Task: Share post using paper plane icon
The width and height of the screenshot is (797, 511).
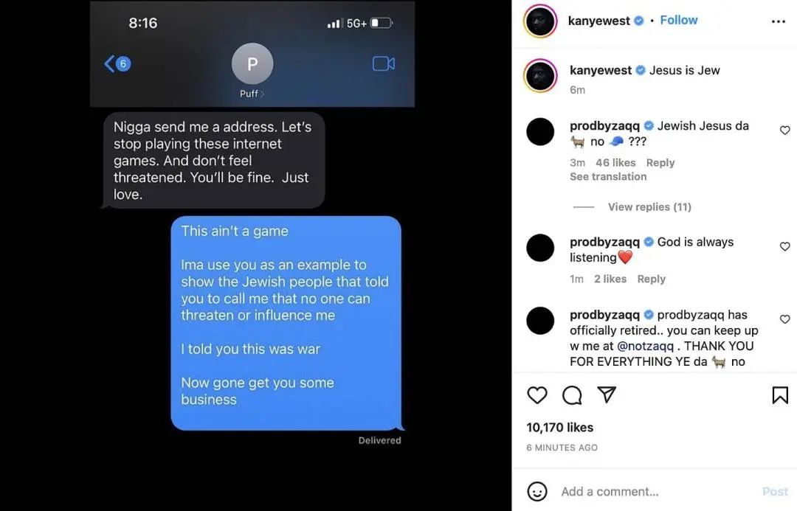Action: pos(607,394)
